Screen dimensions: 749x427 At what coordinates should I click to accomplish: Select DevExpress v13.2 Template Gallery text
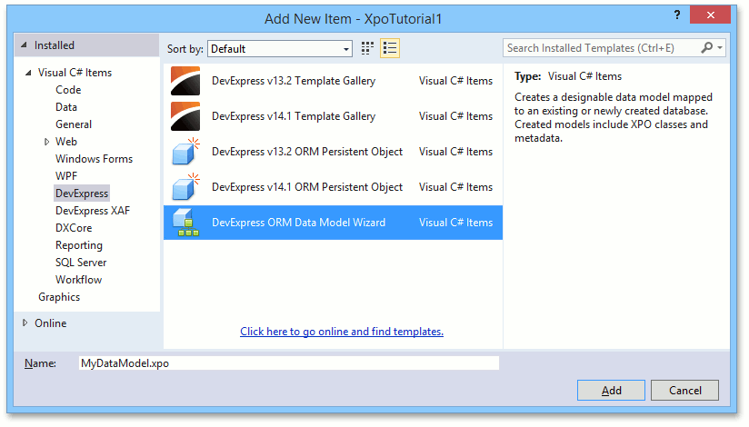click(x=294, y=81)
